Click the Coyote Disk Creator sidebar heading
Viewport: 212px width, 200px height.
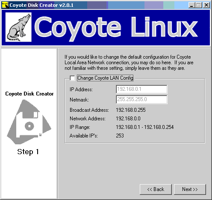(x=29, y=94)
